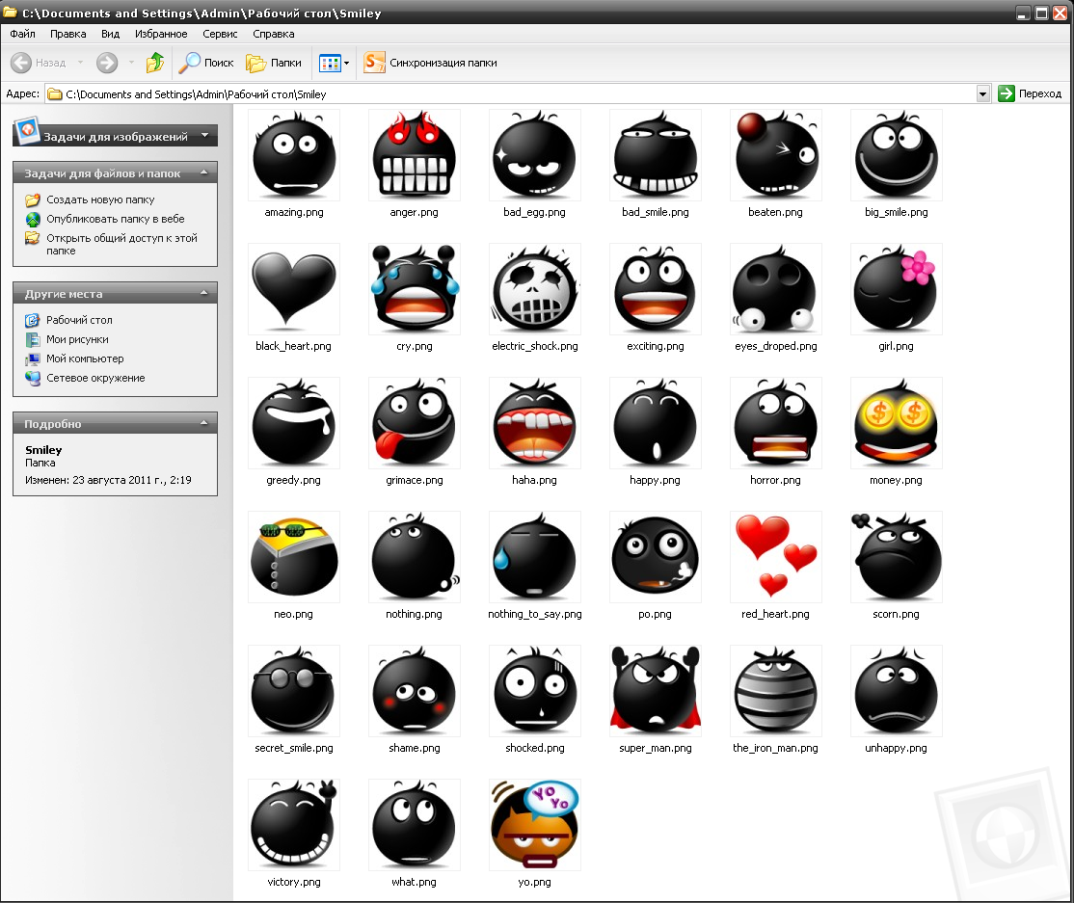Expand the address bar dropdown arrow
Viewport: 1074px width, 903px height.
coord(982,93)
